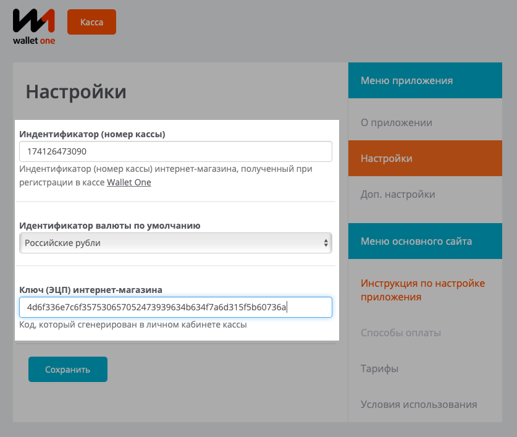The width and height of the screenshot is (517, 437).
Task: Click label Ключ (ЭЦП) интернет-магазина
Action: [91, 290]
